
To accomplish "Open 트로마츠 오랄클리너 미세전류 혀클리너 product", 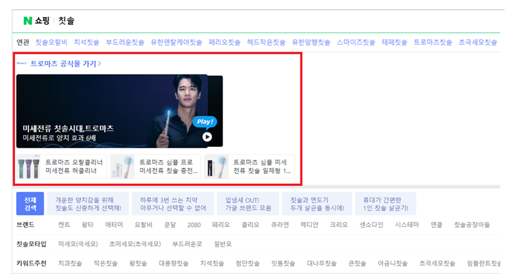I will click(x=62, y=166).
